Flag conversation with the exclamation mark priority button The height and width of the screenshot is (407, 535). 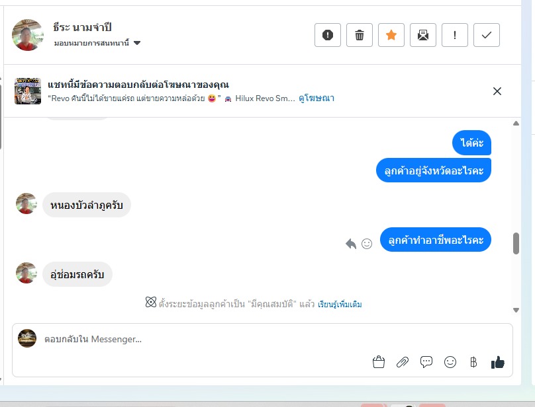click(454, 35)
